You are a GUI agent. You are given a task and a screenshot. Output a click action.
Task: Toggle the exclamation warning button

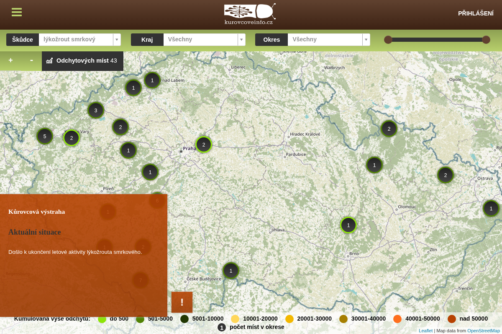(182, 302)
